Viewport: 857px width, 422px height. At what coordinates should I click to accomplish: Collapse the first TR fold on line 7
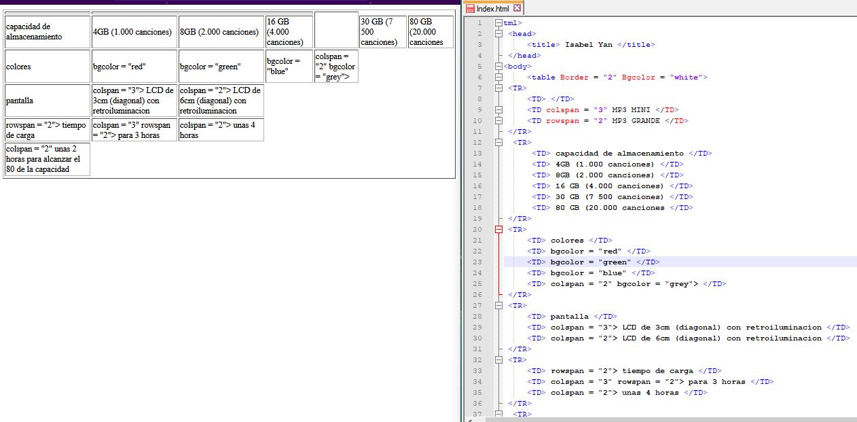[499, 88]
